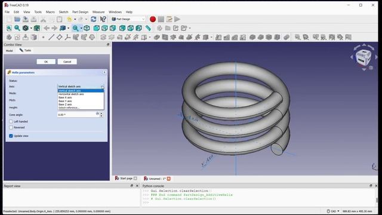Undock the Combo View panel
Screen dimensions: 382x215
[108, 45]
